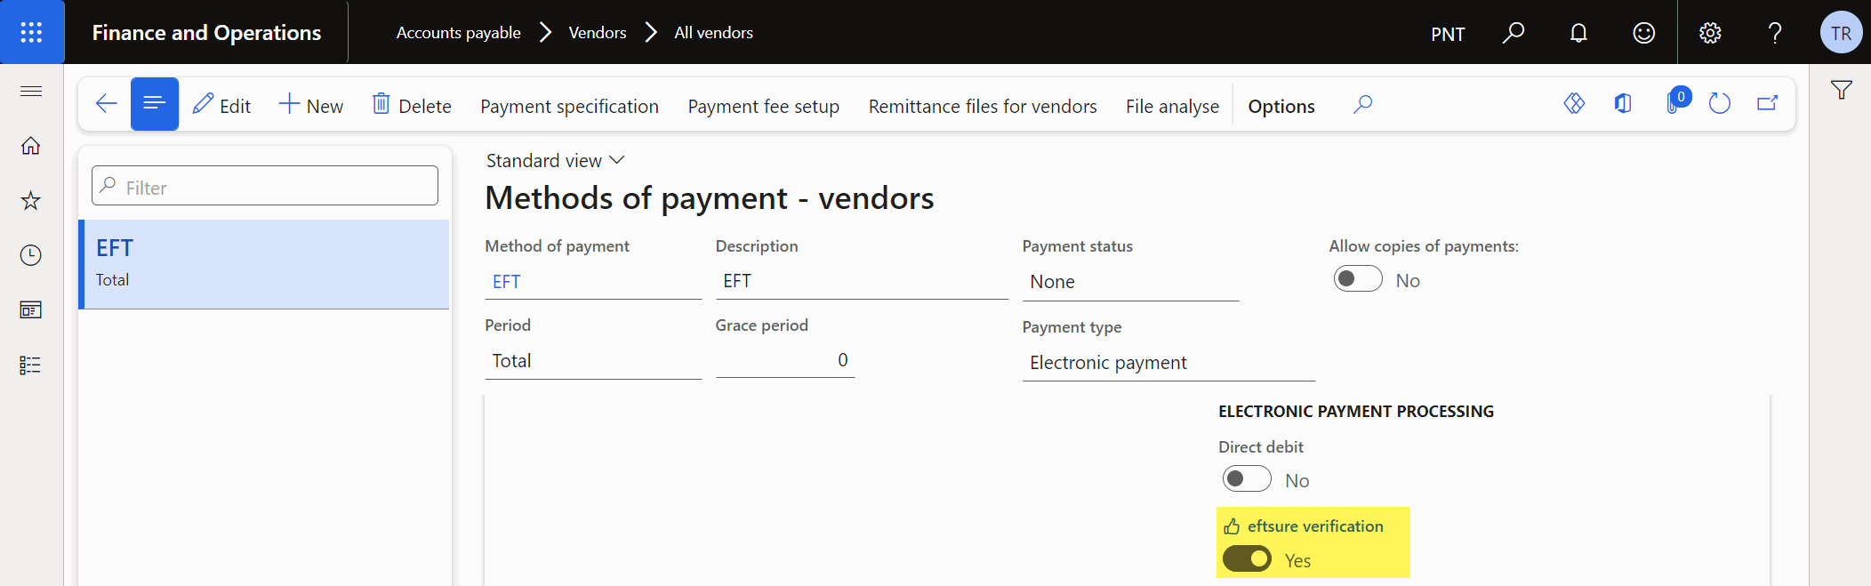The width and height of the screenshot is (1871, 586).
Task: Open the app launcher waffle menu
Action: [31, 32]
